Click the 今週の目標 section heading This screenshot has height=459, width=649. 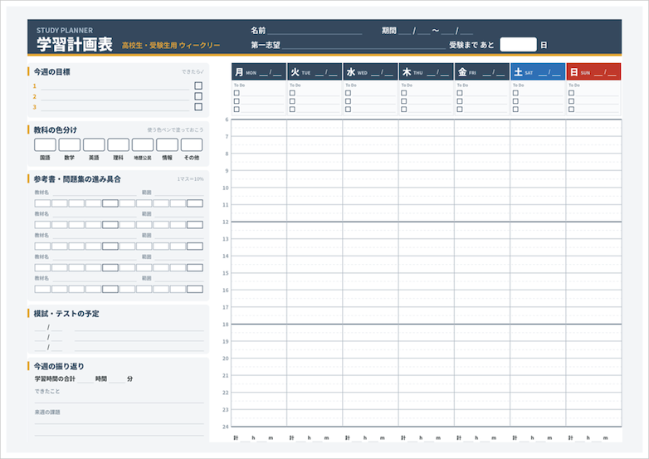pos(51,71)
